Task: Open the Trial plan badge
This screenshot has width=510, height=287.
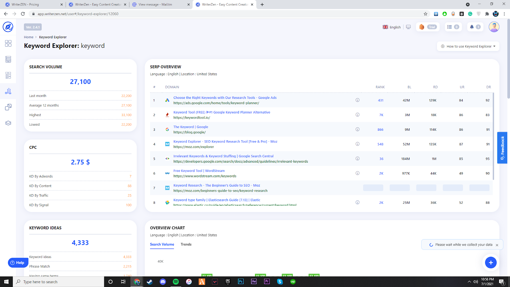Action: pos(428,27)
